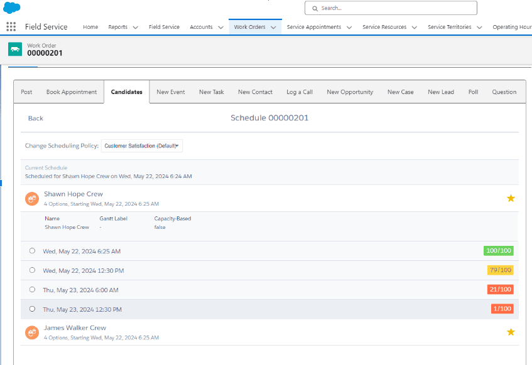Expand the Reports menu chevron
532x365 pixels.
tap(135, 28)
